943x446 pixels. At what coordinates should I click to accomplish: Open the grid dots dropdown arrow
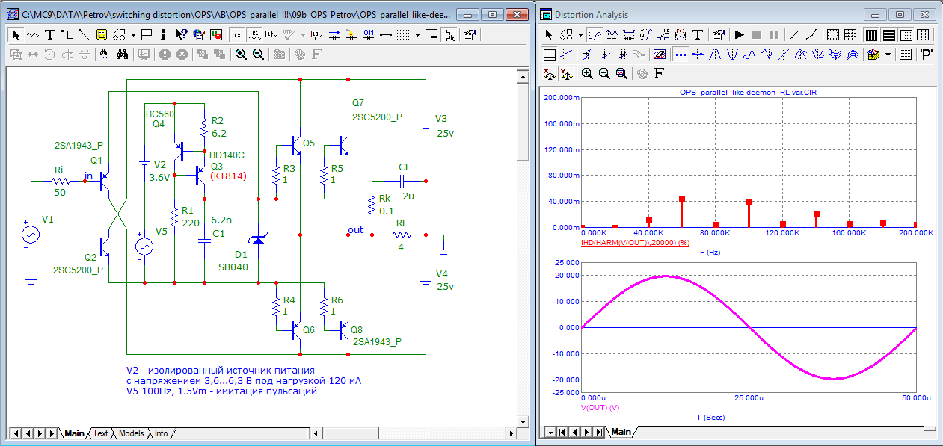(417, 34)
